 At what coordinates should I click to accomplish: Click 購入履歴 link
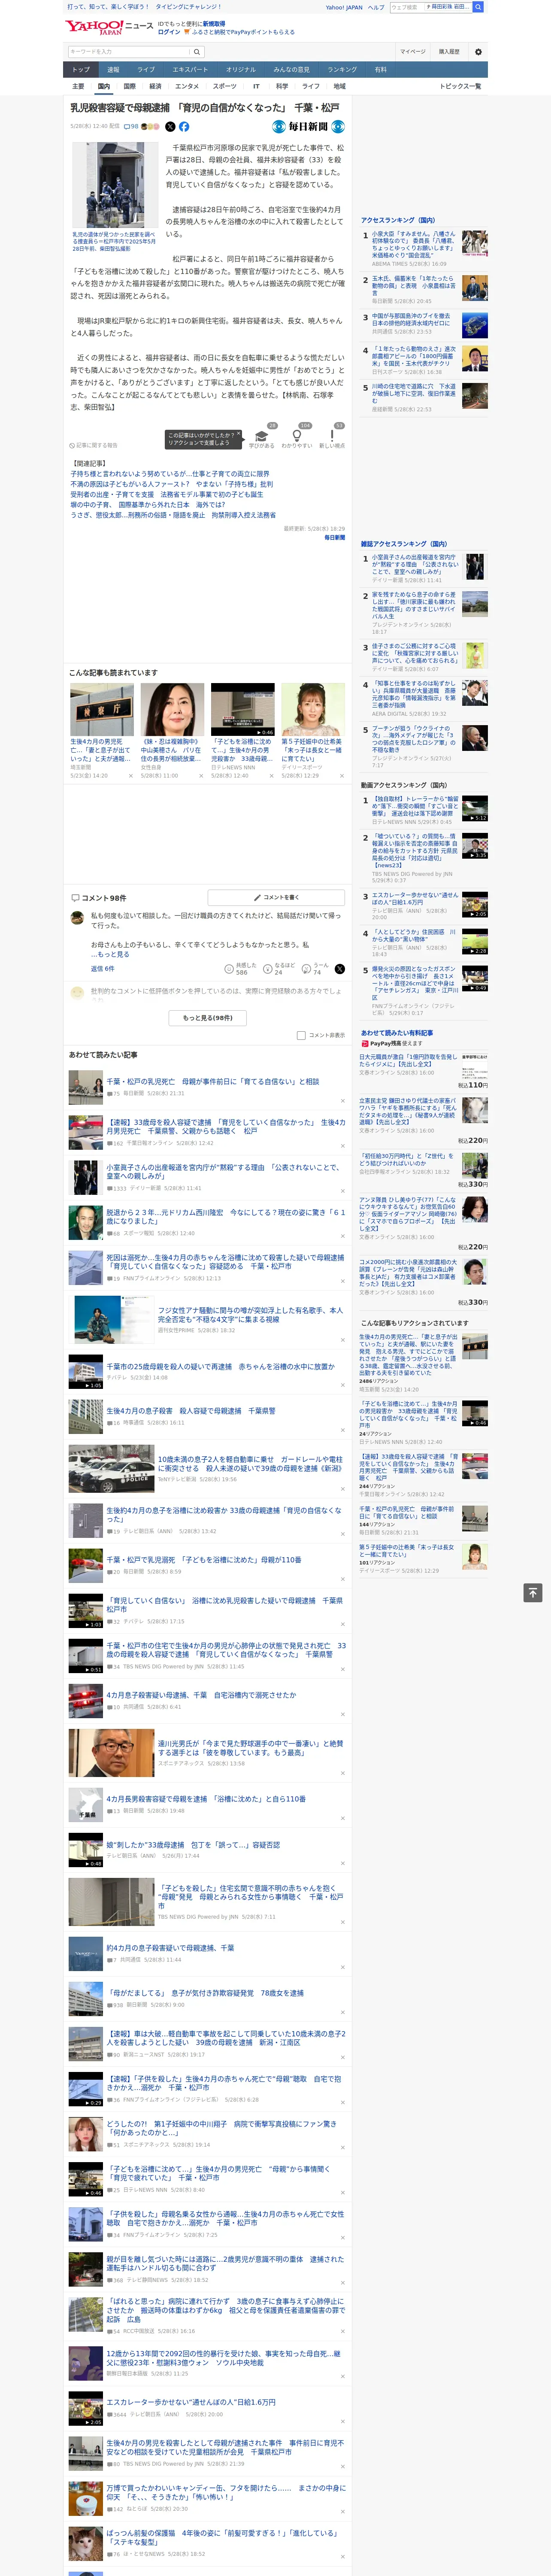[x=449, y=51]
